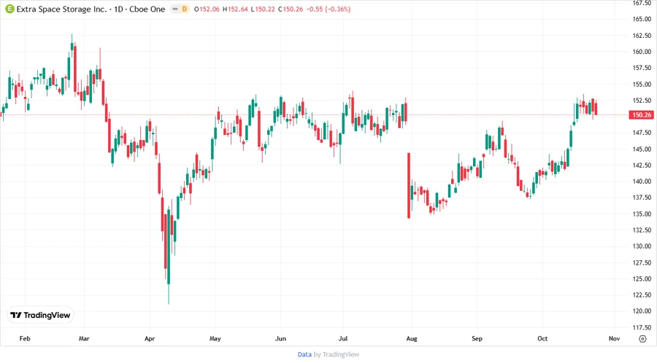Click the Apr label on time axis
The image size is (657, 363).
coord(150,339)
